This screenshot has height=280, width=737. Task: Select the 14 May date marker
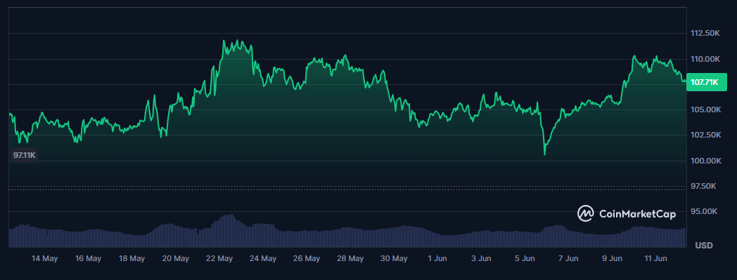coord(44,258)
